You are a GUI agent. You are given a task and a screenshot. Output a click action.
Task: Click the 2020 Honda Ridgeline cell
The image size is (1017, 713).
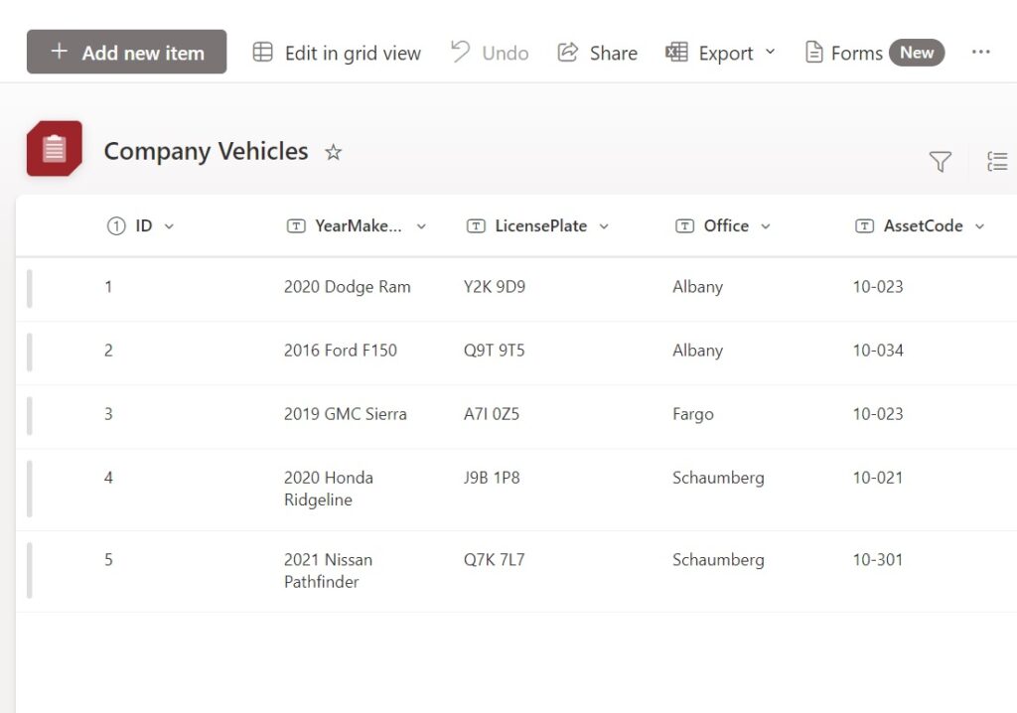328,489
